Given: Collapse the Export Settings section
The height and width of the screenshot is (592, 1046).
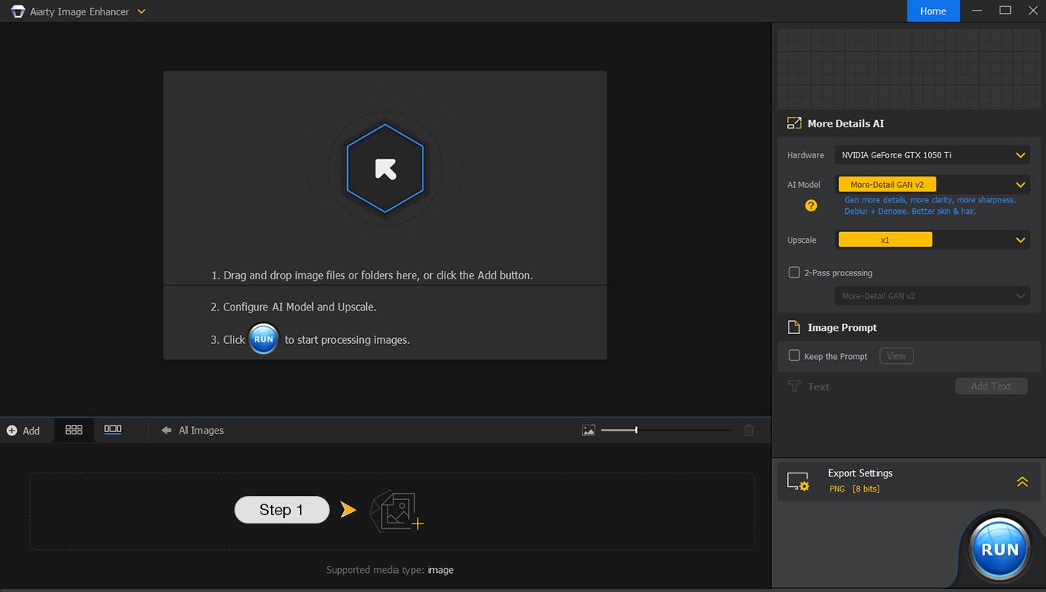Looking at the screenshot, I should tap(1022, 482).
